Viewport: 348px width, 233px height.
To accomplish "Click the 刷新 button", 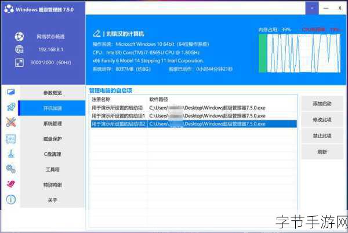I will pyautogui.click(x=322, y=152).
